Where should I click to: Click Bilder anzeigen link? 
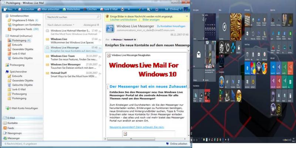151,20
